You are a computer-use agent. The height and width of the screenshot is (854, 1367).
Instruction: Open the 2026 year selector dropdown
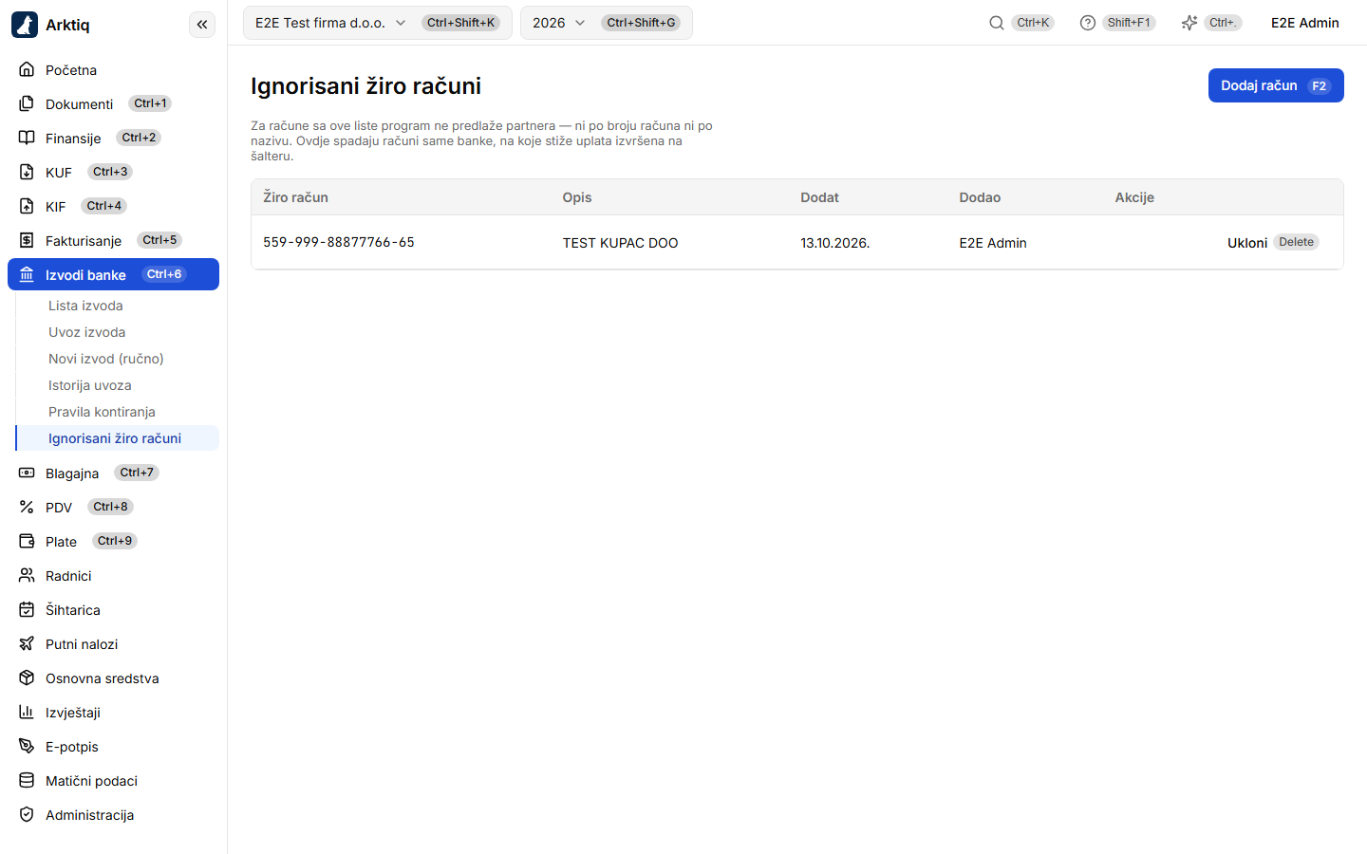[607, 23]
